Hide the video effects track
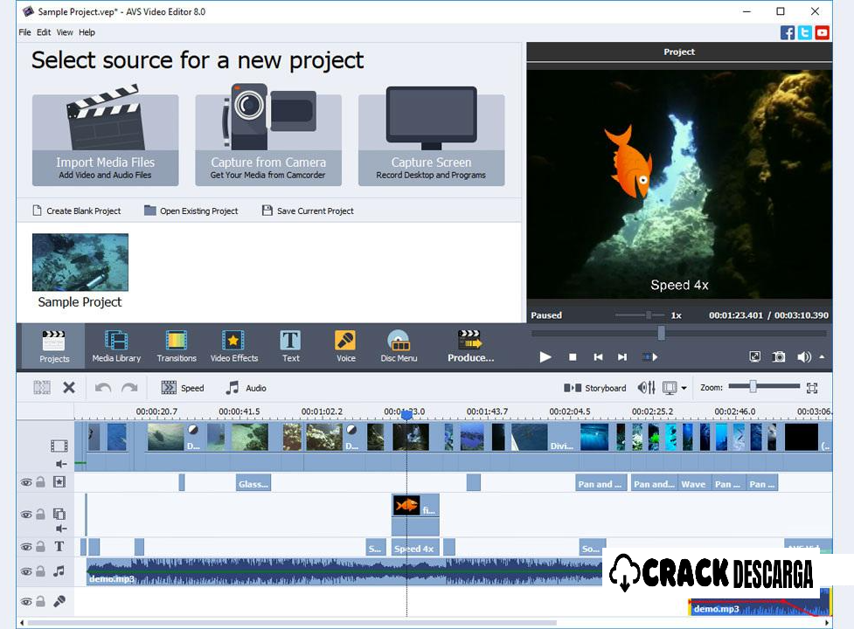Screen dimensions: 854x629 (27, 482)
